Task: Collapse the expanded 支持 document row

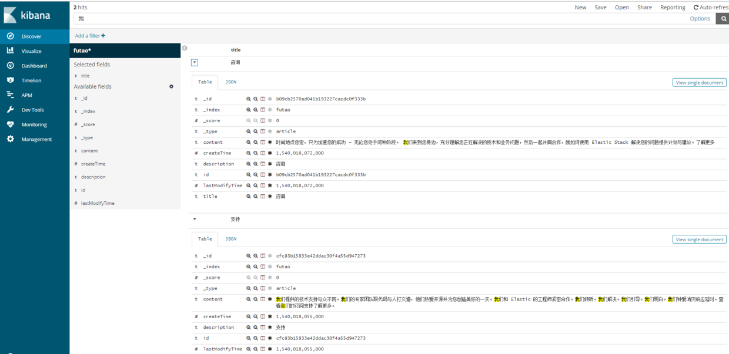Action: tap(195, 219)
